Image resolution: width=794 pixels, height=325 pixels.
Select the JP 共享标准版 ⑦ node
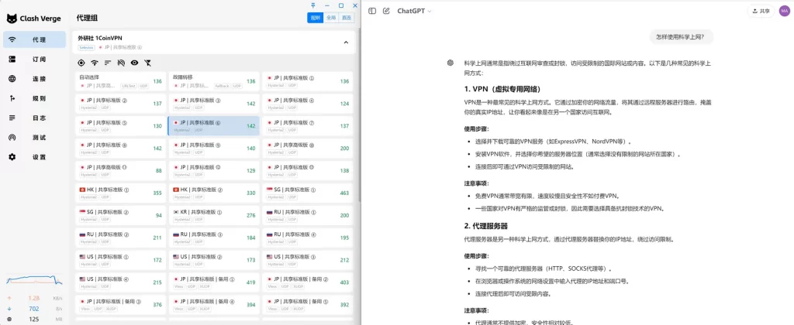[307, 126]
